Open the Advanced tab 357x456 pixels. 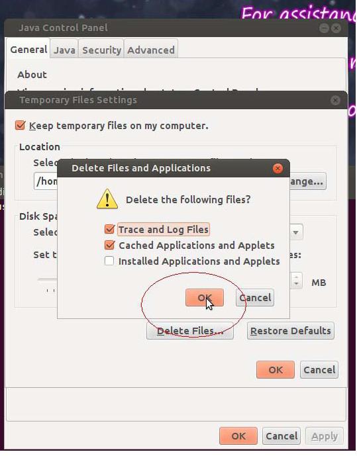(151, 50)
